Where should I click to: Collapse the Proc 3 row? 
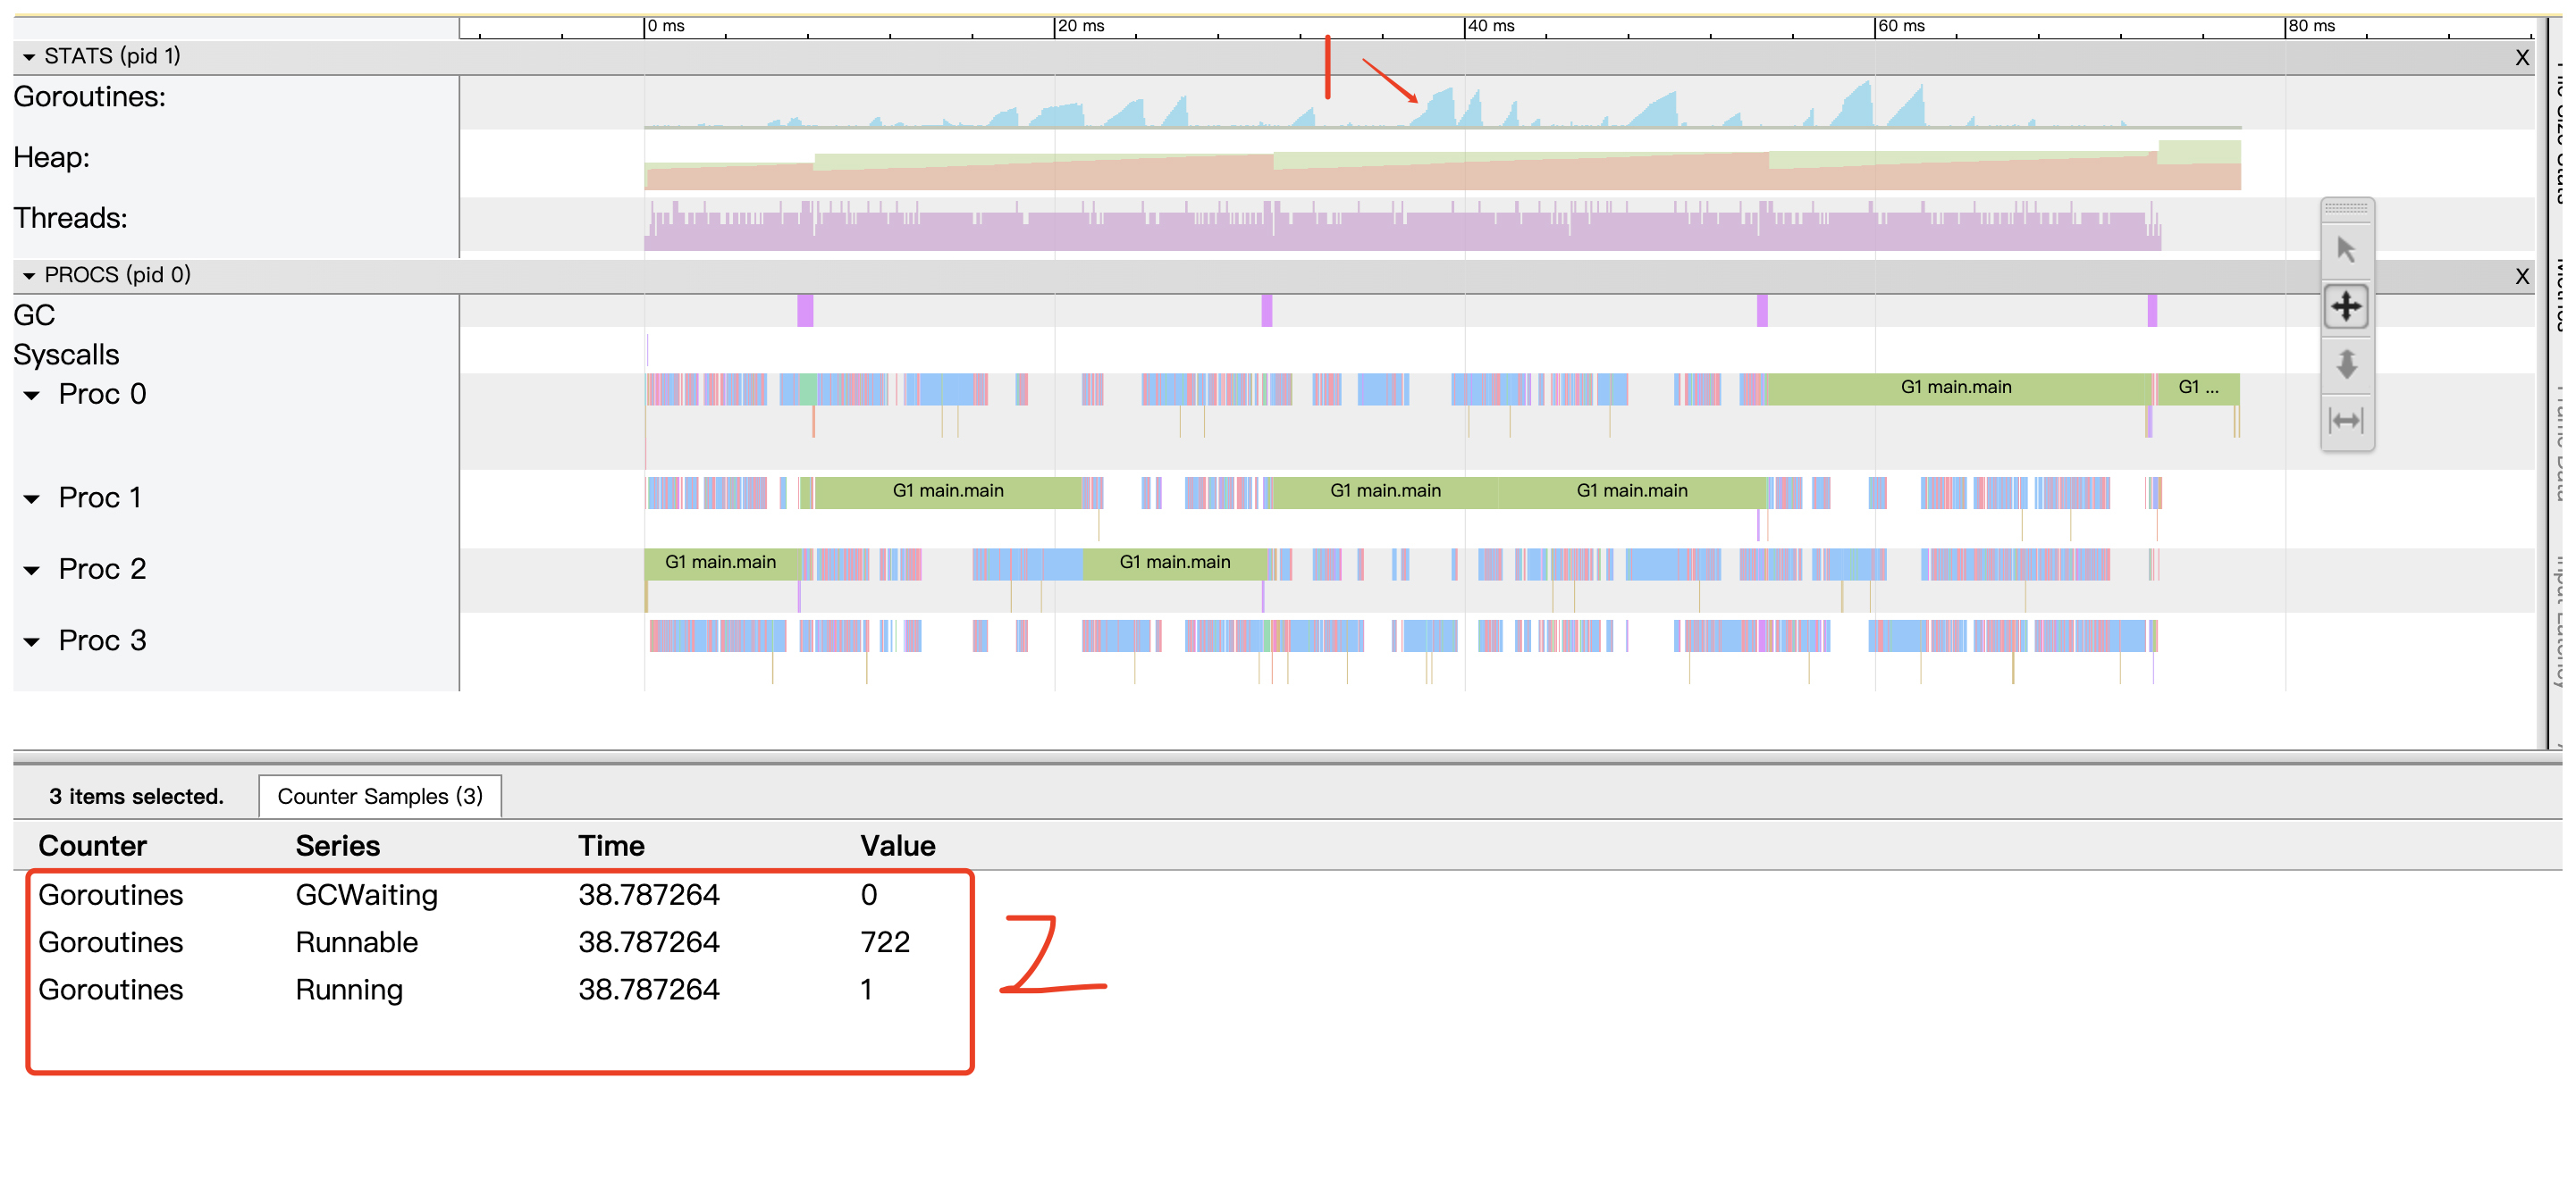(x=32, y=641)
